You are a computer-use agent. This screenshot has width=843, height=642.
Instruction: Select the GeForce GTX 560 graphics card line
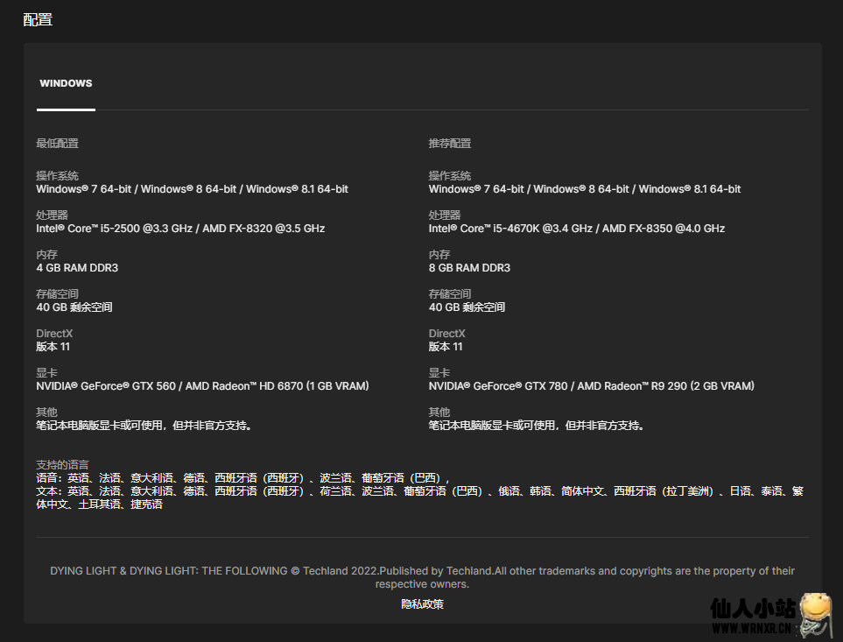point(202,386)
